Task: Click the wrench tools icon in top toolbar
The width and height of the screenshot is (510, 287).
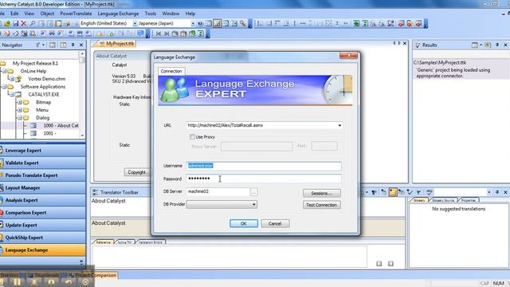Action: 242,23
